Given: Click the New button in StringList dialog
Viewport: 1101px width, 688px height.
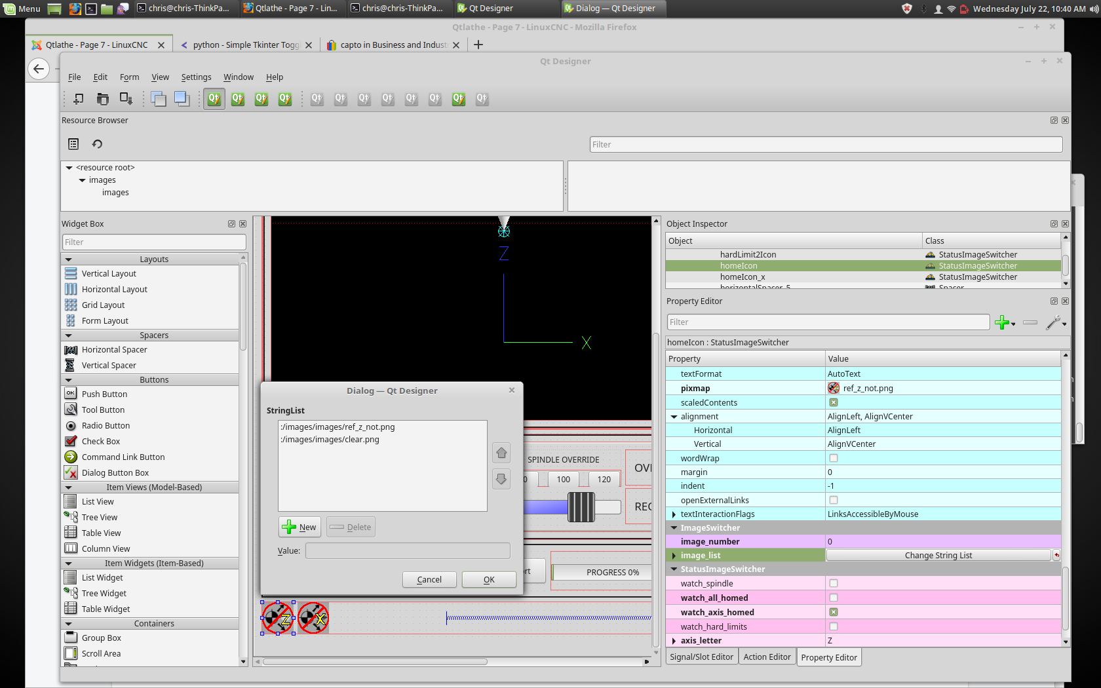Looking at the screenshot, I should [299, 527].
